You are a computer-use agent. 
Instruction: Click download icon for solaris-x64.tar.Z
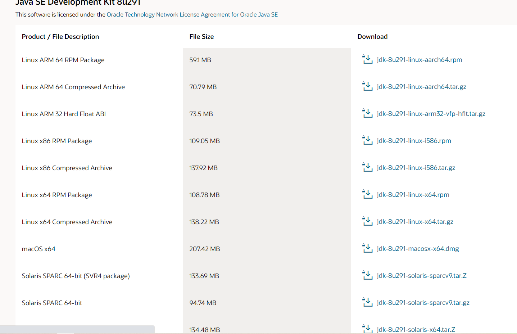click(367, 329)
